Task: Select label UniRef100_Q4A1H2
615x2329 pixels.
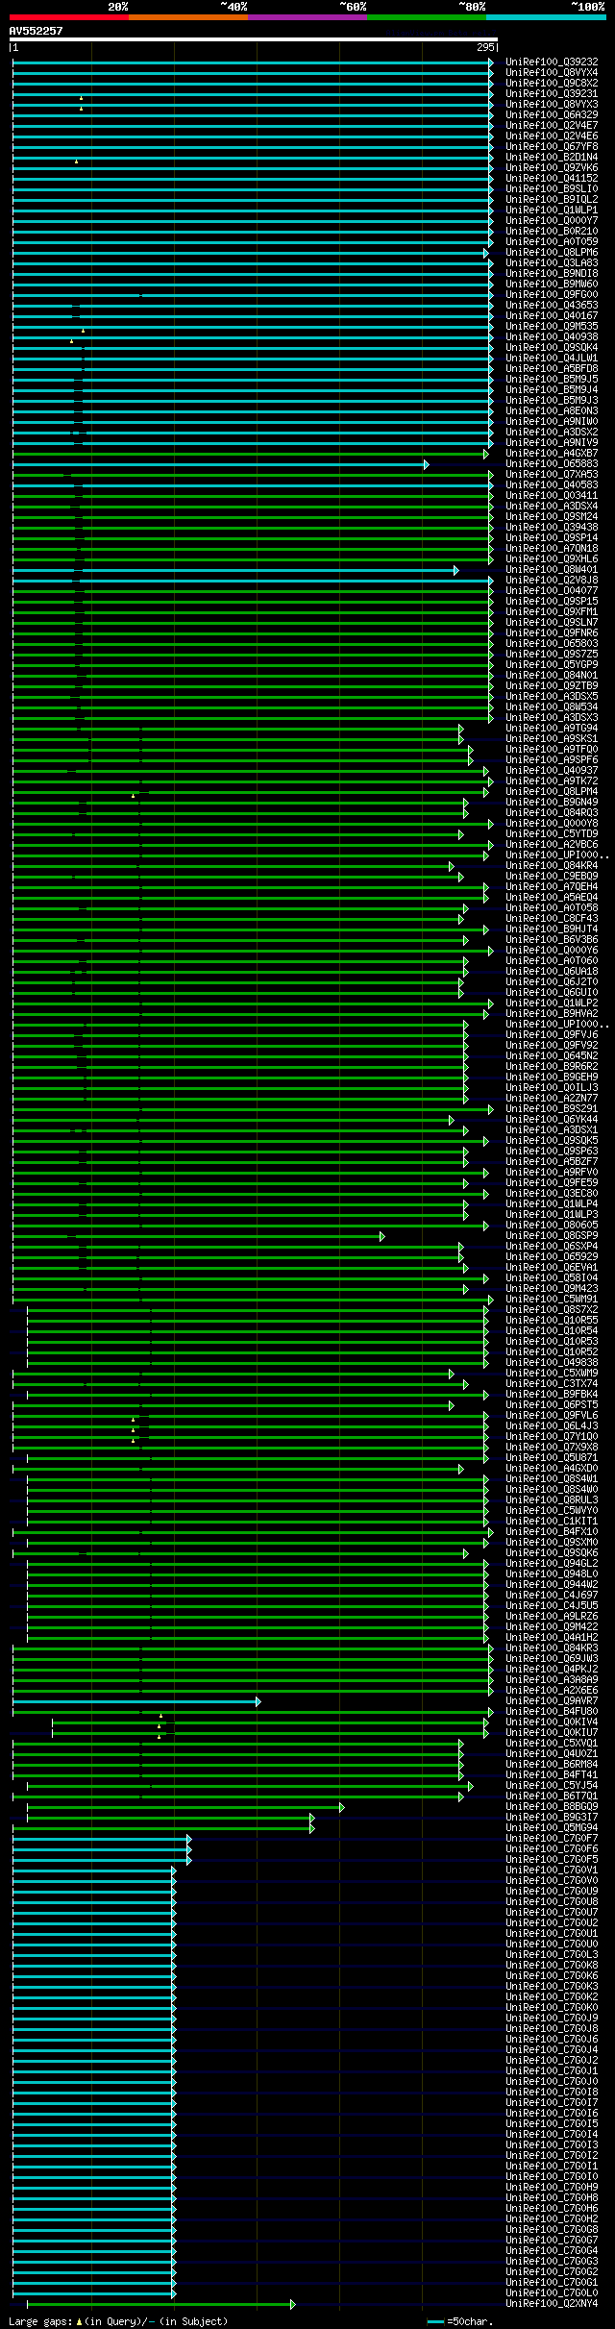Action: (552, 1638)
